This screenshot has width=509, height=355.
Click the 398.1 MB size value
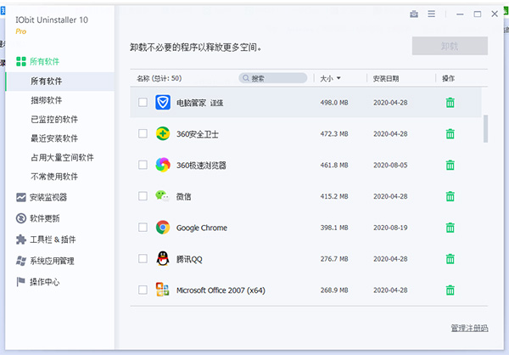coord(334,228)
